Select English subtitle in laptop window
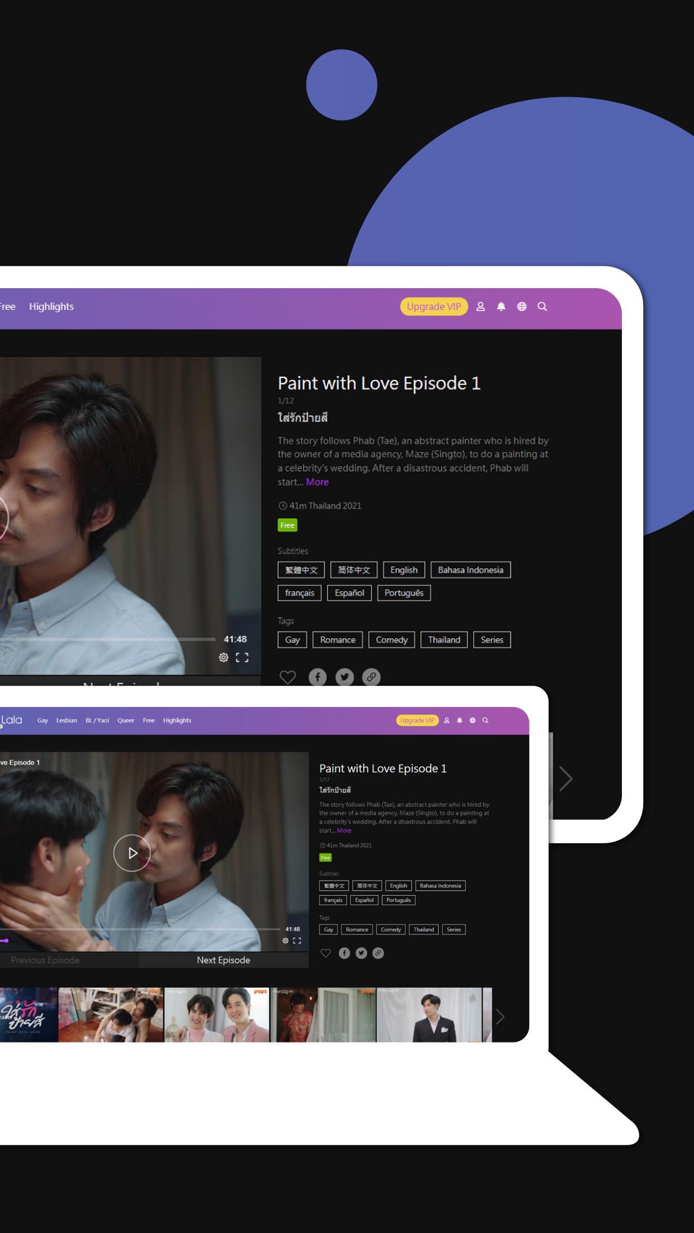694x1233 pixels. coord(398,886)
